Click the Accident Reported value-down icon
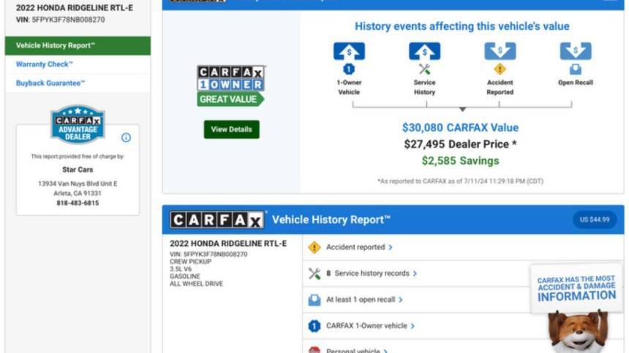This screenshot has height=353, width=629. tap(500, 51)
